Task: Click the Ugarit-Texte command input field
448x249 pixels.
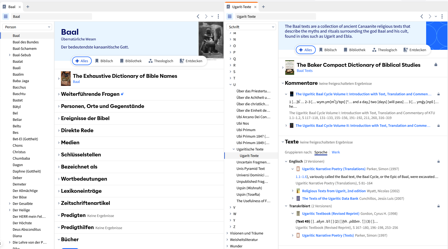Action: click(x=275, y=16)
